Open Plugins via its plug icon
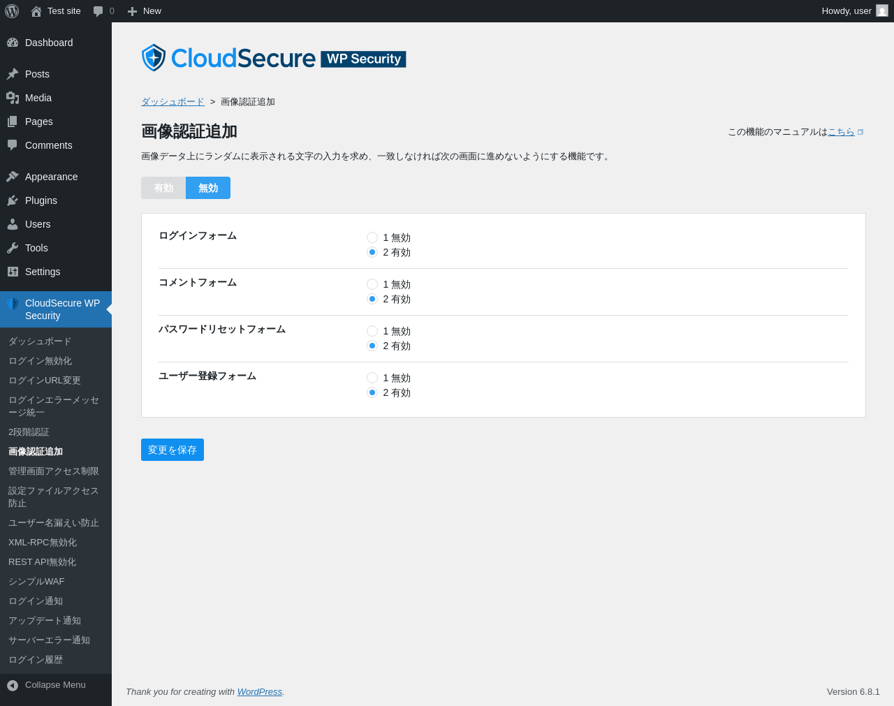 tap(13, 200)
